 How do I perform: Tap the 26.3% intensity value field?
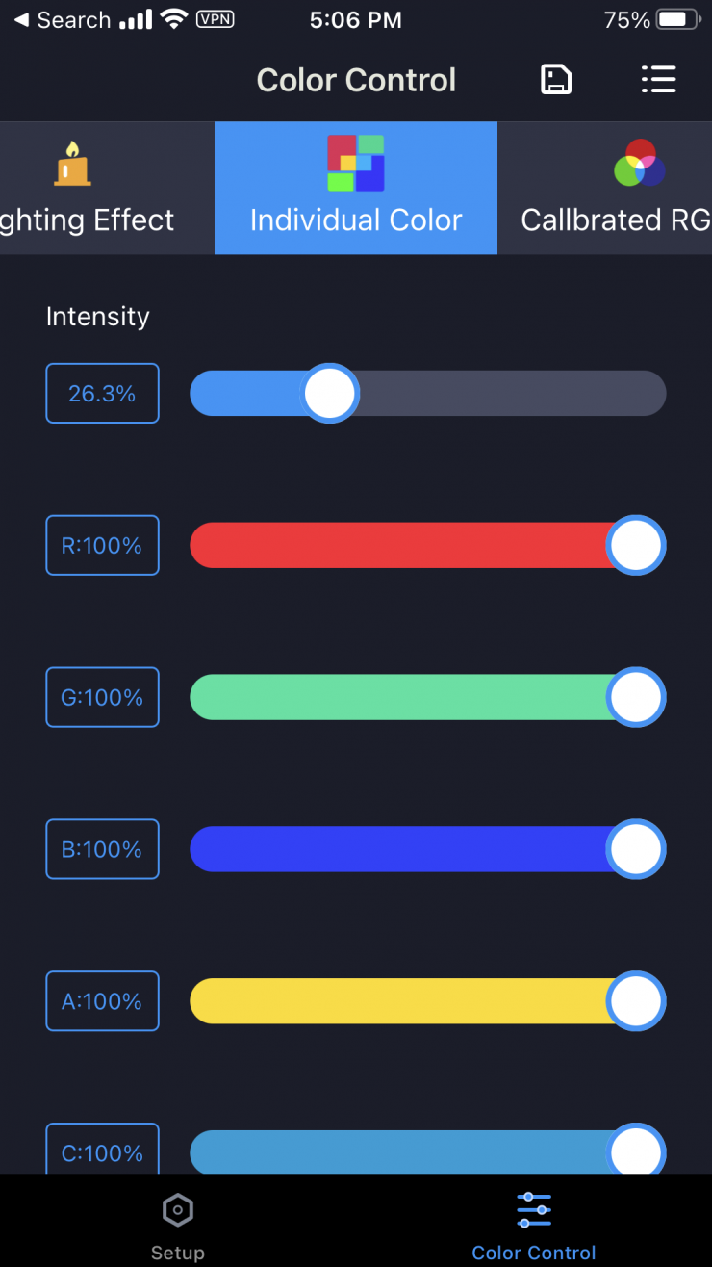pos(102,394)
